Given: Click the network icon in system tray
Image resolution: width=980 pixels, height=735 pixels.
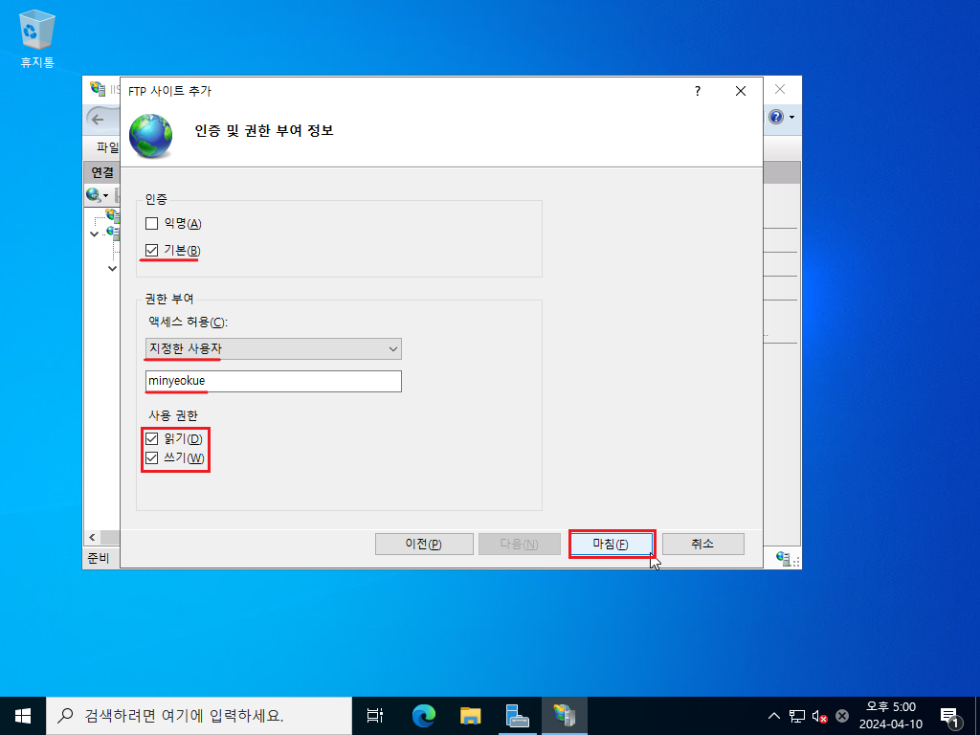Looking at the screenshot, I should 797,716.
